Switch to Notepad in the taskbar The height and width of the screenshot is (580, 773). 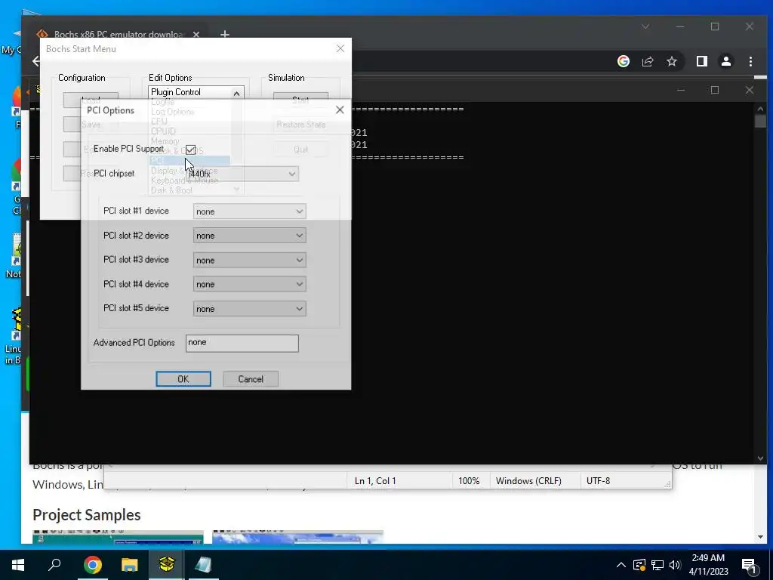click(x=203, y=565)
